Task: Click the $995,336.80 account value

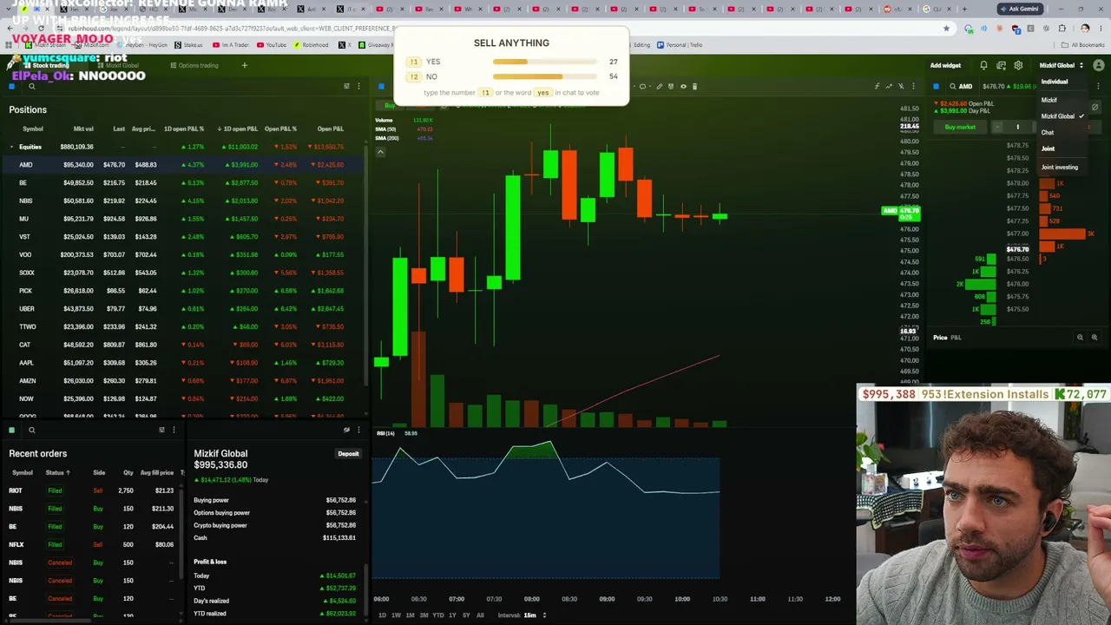Action: (220, 465)
